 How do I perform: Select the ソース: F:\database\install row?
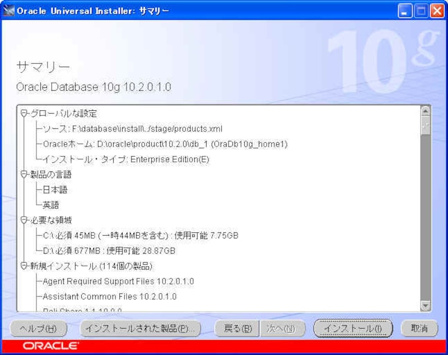[x=132, y=129]
